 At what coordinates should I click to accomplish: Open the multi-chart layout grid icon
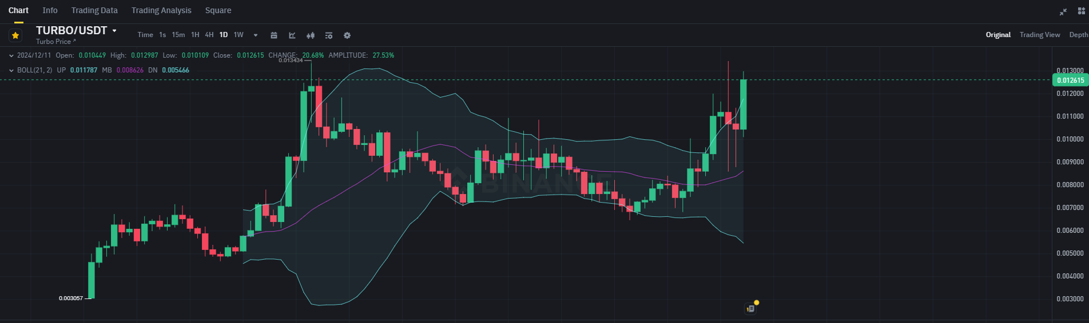point(1081,11)
